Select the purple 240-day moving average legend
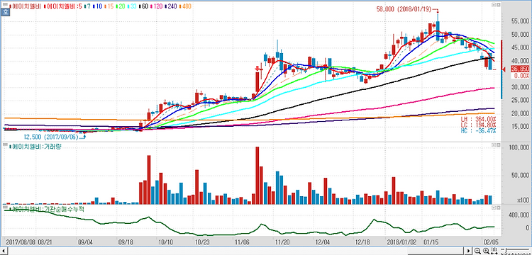The height and width of the screenshot is (255, 532). point(172,6)
